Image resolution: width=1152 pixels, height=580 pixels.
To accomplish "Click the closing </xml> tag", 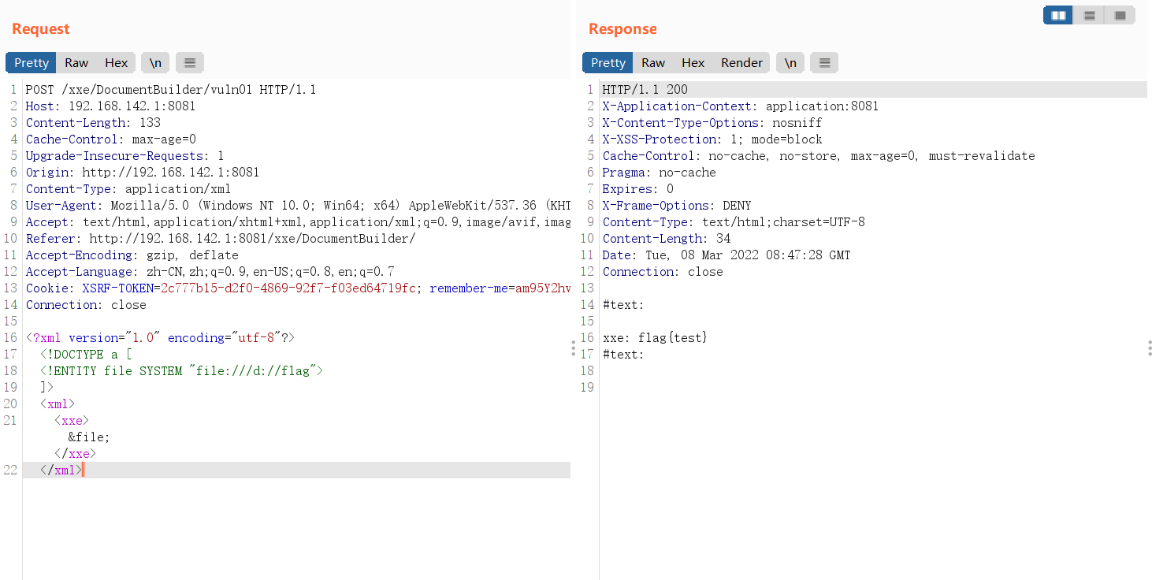I will pyautogui.click(x=61, y=470).
